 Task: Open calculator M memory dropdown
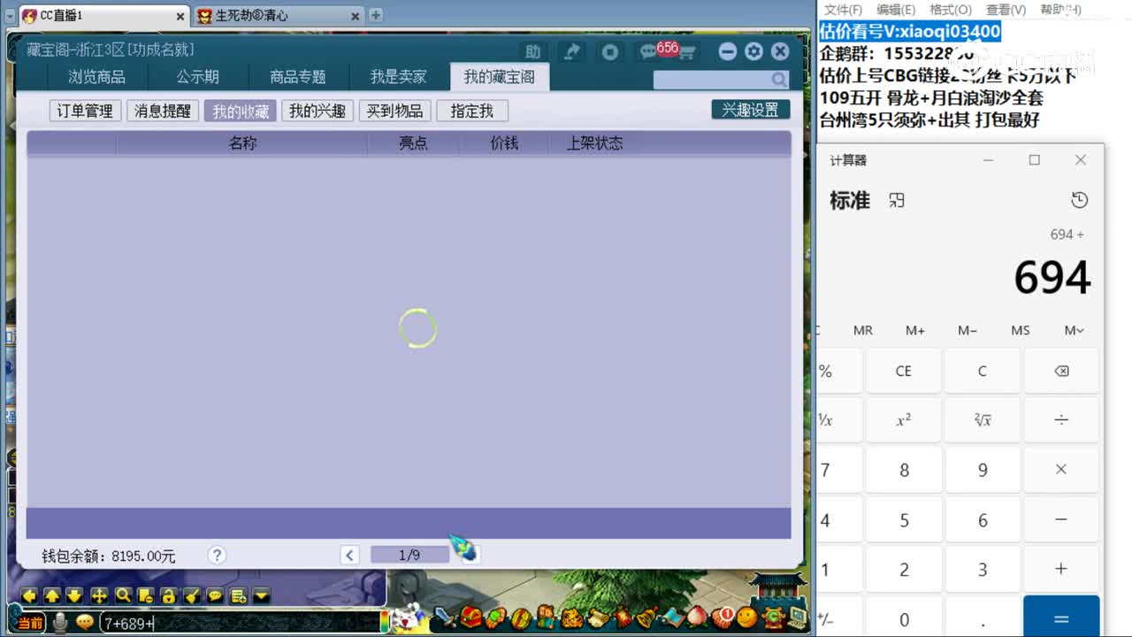point(1073,330)
